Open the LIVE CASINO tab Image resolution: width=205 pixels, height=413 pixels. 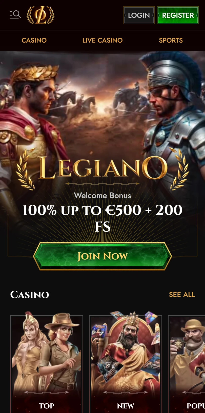tap(102, 40)
